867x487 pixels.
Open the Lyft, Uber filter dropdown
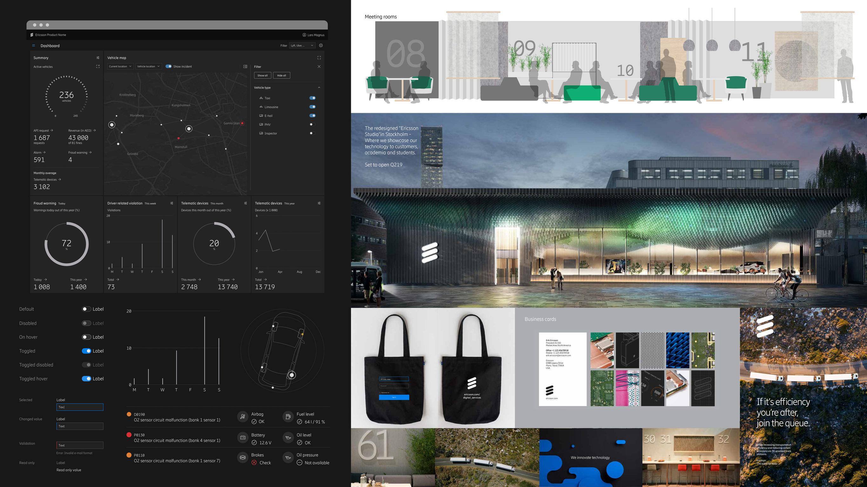click(x=302, y=45)
